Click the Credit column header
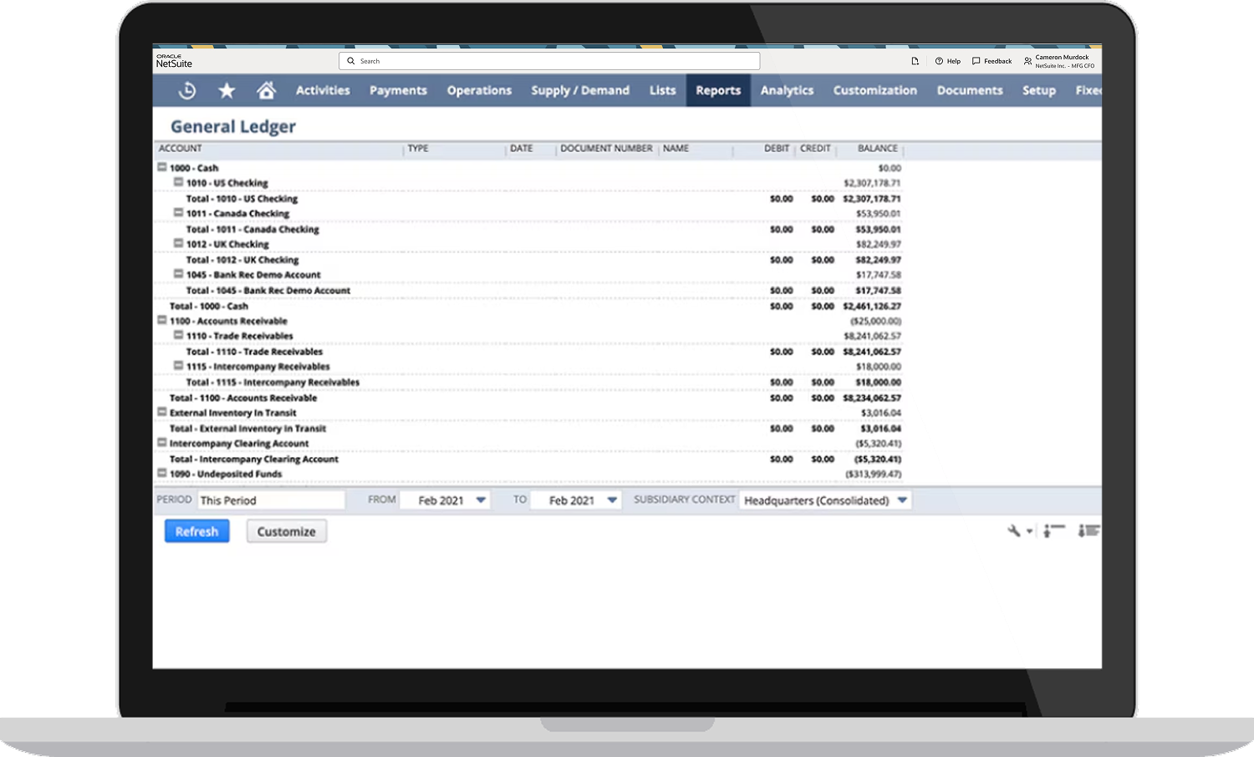Viewport: 1254px width, 757px height. click(815, 148)
